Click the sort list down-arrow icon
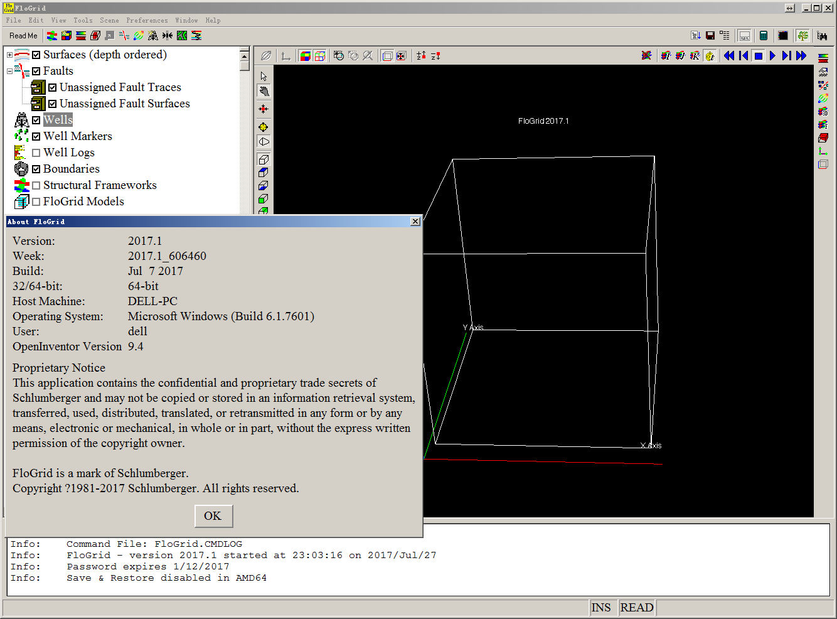The image size is (837, 619). click(696, 36)
